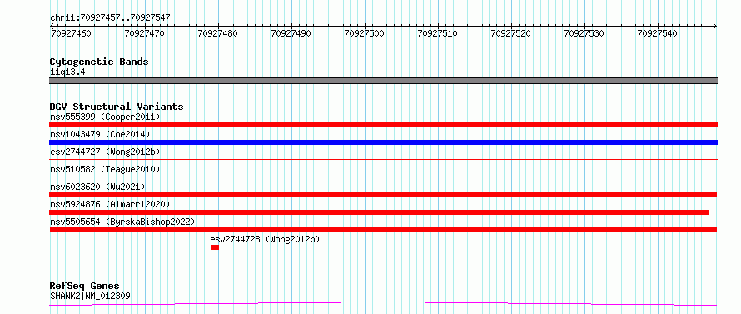The image size is (741, 314).
Task: Open the nsv555399 (Cooper2011) label
Action: point(105,117)
